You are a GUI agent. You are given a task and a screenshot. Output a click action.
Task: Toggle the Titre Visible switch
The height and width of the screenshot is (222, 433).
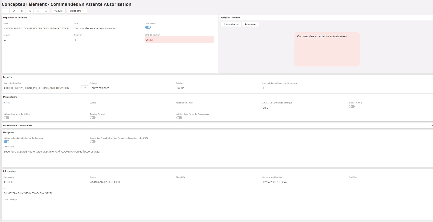point(148,27)
